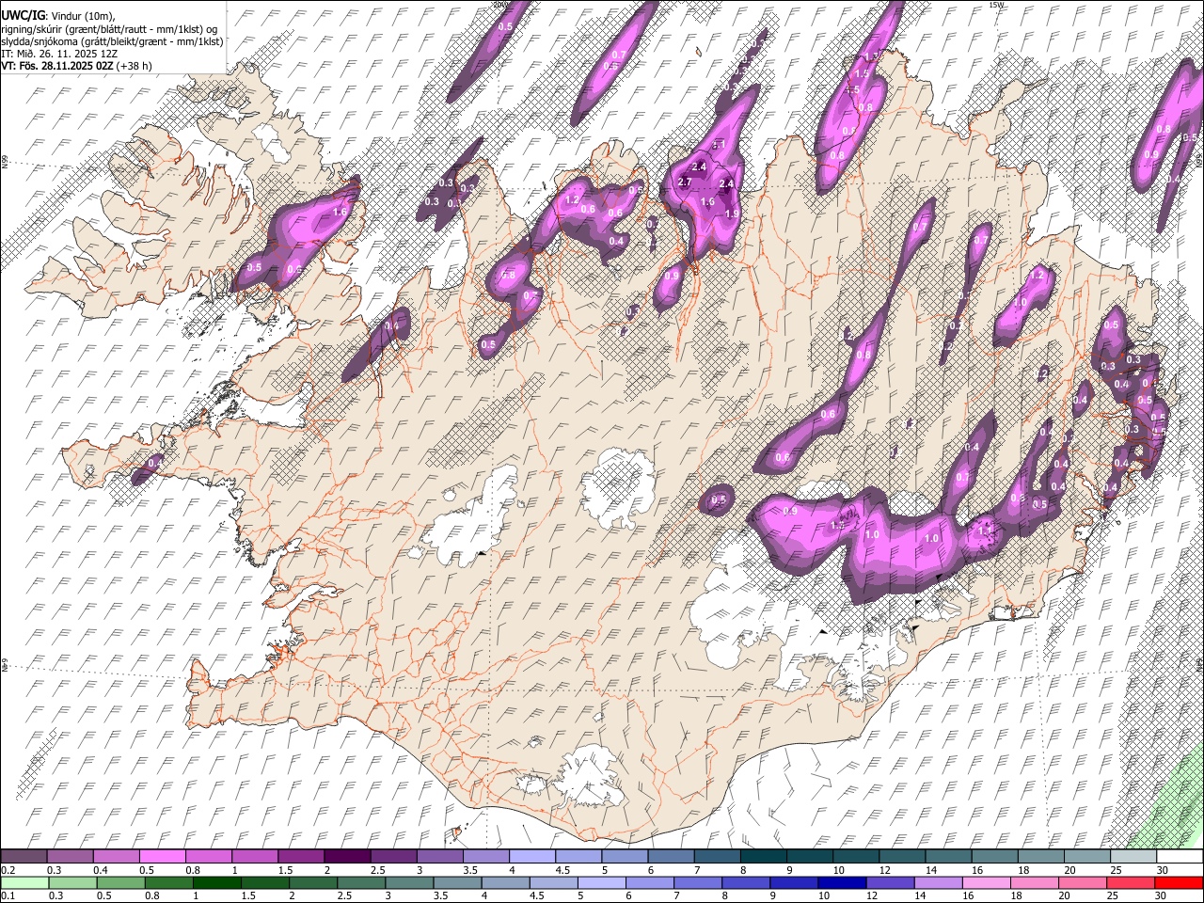Click the valid time 'VT: Fös. 28.11.2025 02Z'
The height and width of the screenshot is (903, 1204).
(x=59, y=66)
